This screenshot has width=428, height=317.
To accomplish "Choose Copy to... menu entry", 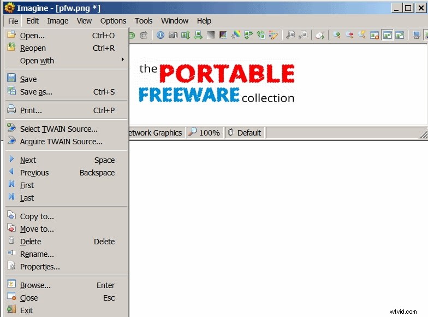I will point(67,216).
